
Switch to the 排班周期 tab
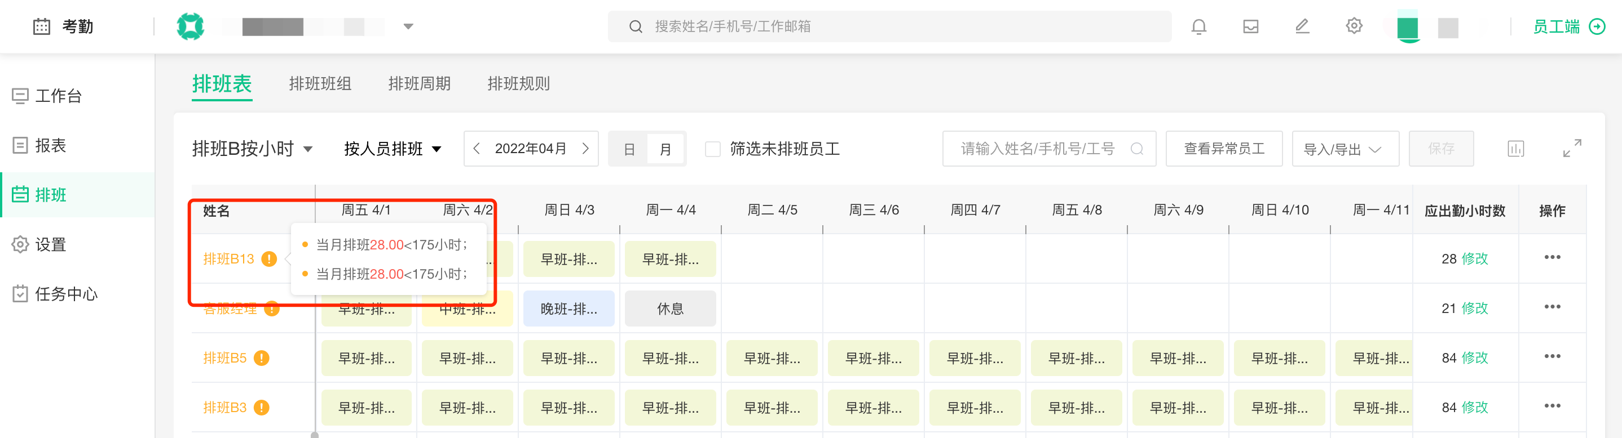pyautogui.click(x=420, y=83)
